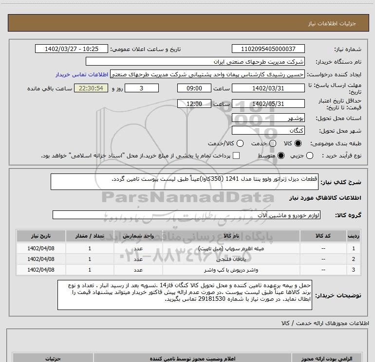Click the validity time field 12:00
375x362 pixels.
point(194,103)
